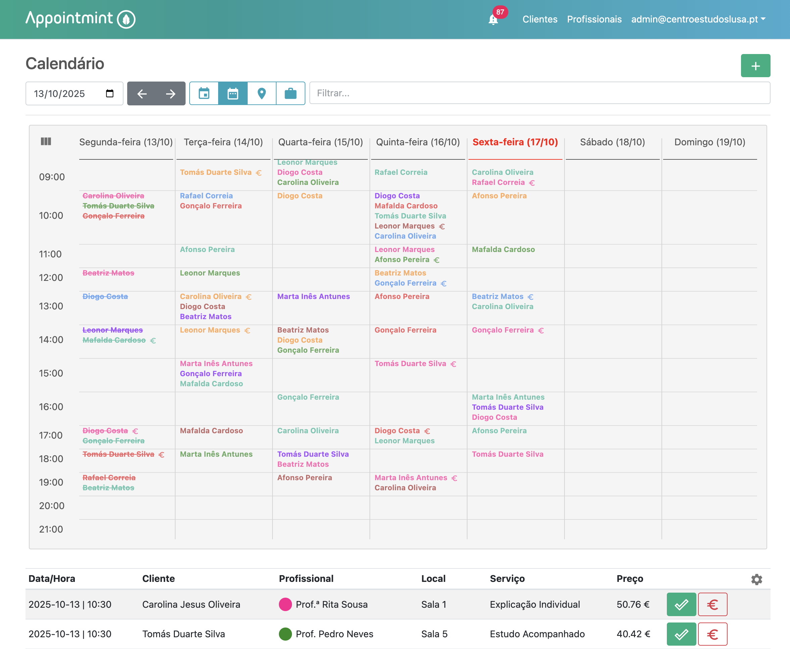Confirm Carolina Jesus Oliveira appointment with checkmark

coord(681,604)
